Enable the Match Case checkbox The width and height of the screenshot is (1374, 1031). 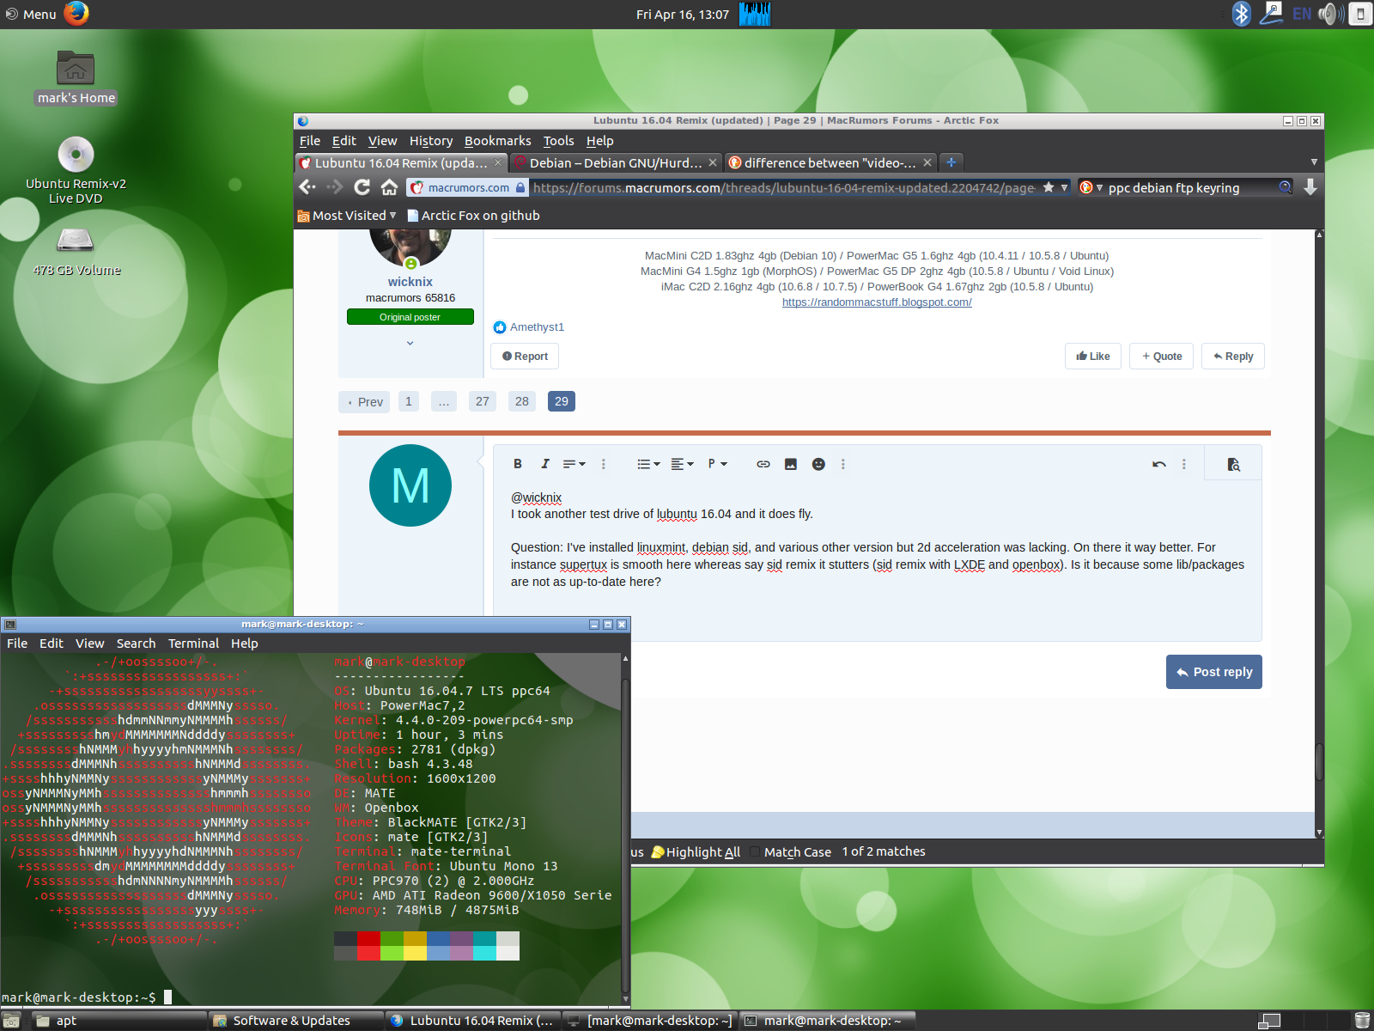click(x=755, y=852)
